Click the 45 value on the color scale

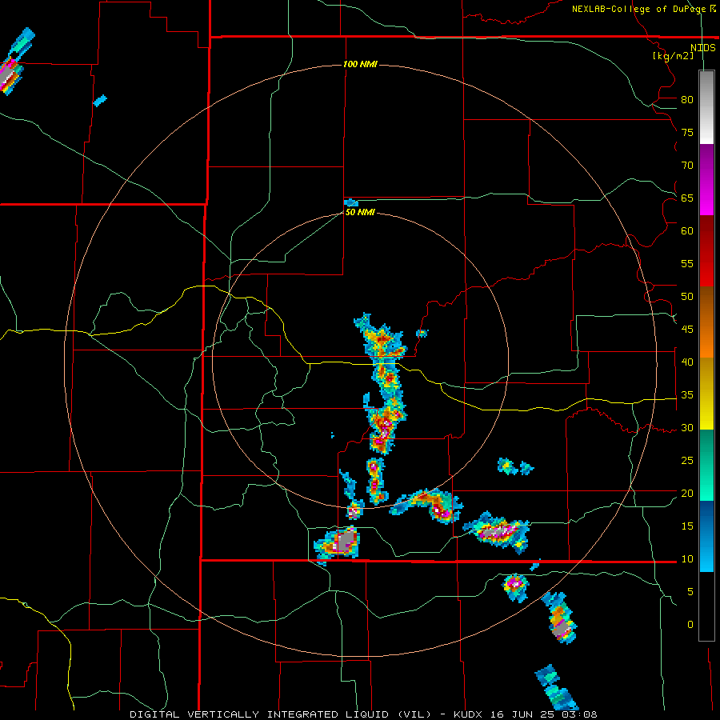coord(687,330)
